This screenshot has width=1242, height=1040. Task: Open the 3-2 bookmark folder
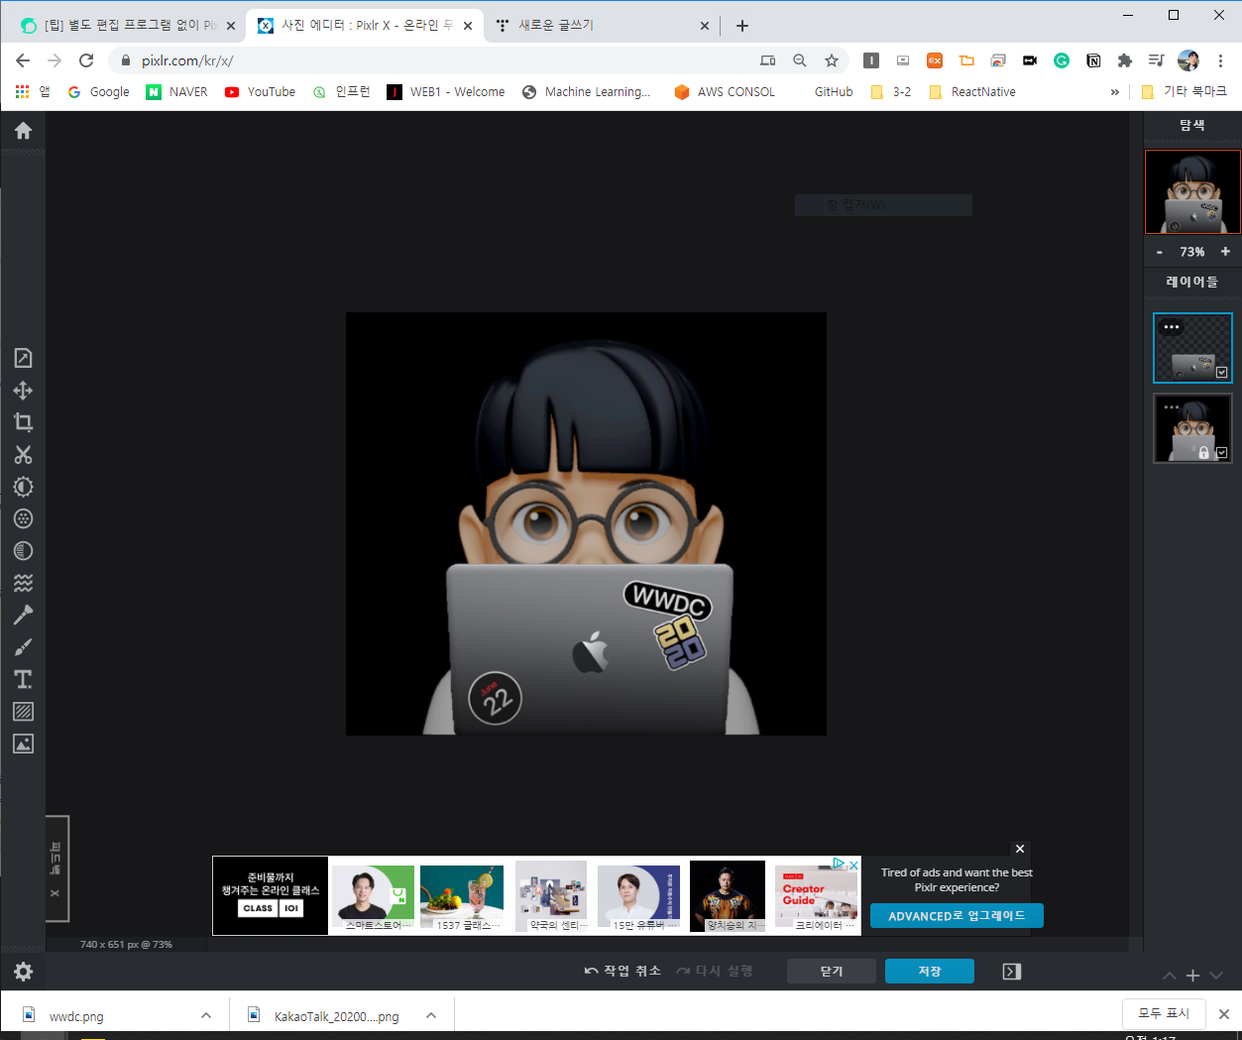(x=890, y=92)
